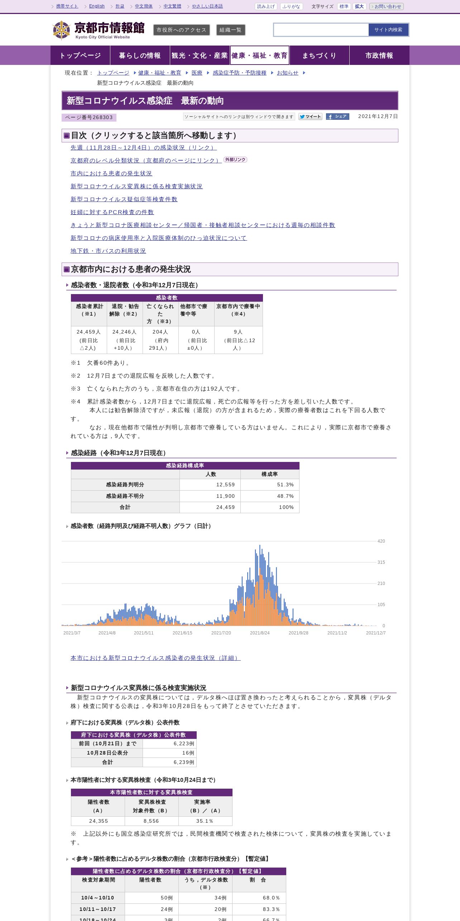Click breadcrumb 感染症予防・予防接種 link

pos(240,73)
